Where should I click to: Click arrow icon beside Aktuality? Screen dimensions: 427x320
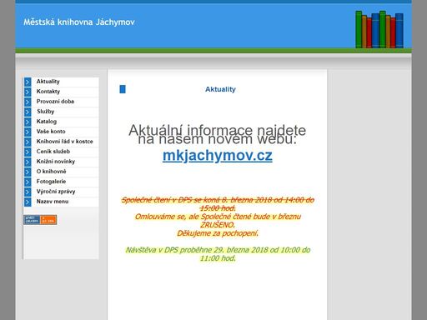point(28,82)
